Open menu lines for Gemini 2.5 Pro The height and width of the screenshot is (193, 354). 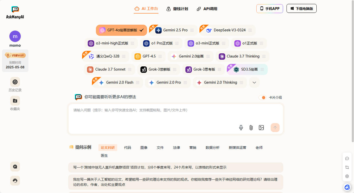tap(192, 30)
